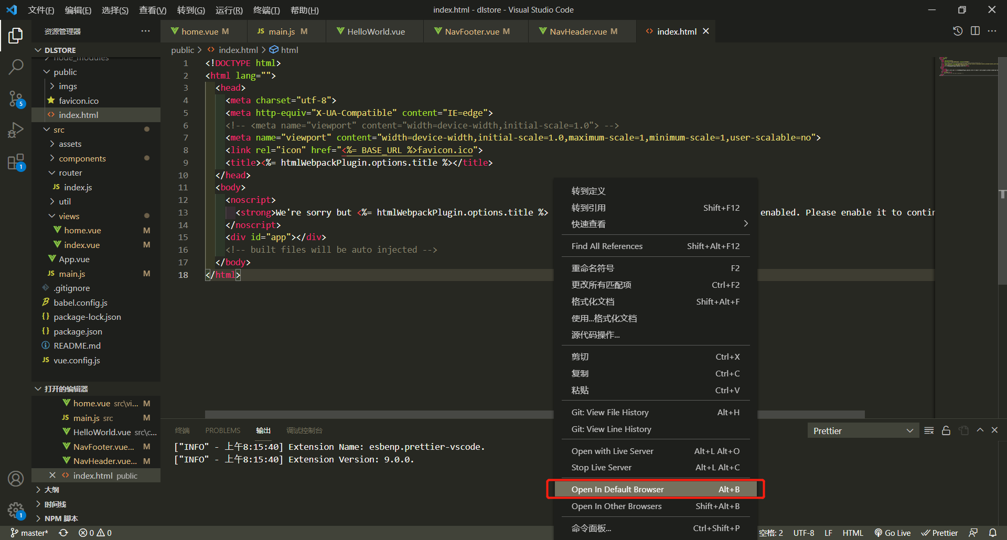This screenshot has width=1007, height=540.
Task: Select 格式化文档 in context menu
Action: [656, 301]
